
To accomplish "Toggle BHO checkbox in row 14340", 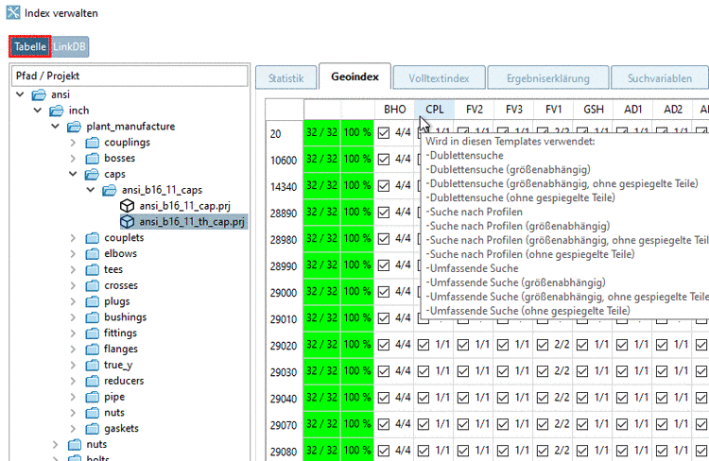I will point(384,186).
